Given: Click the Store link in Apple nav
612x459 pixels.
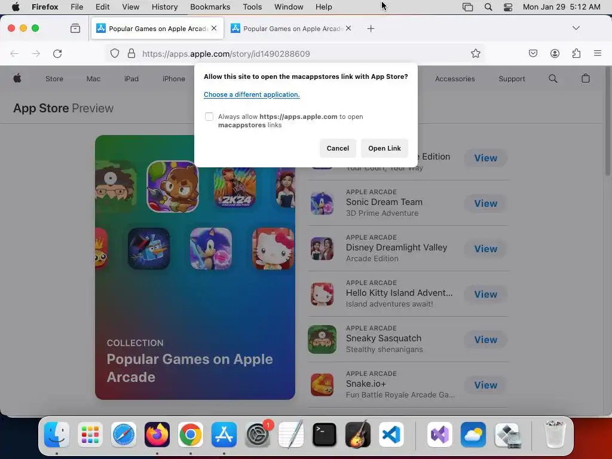Looking at the screenshot, I should coord(54,79).
